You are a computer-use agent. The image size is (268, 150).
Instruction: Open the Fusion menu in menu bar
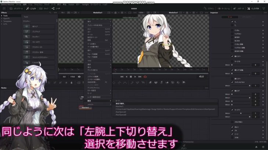[71, 5]
